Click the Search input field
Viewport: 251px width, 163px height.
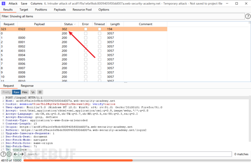point(109,154)
